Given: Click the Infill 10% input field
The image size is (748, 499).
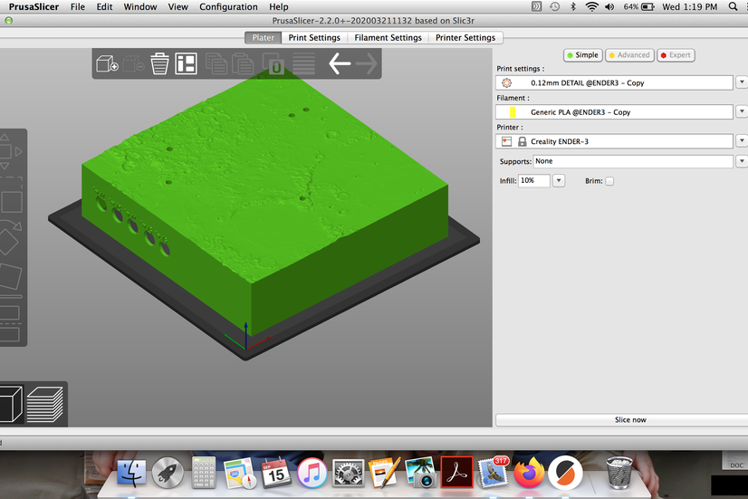Looking at the screenshot, I should [x=534, y=181].
